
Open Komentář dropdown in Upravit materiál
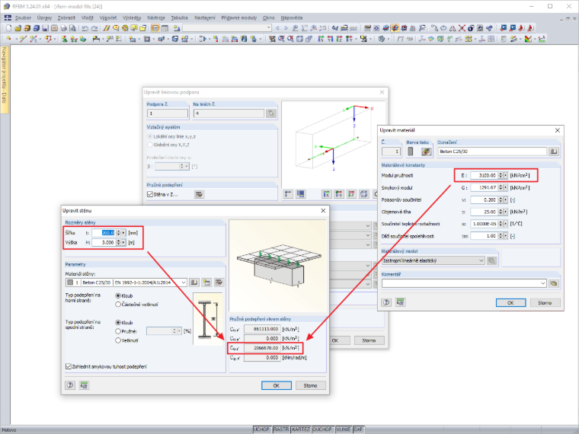click(x=542, y=283)
